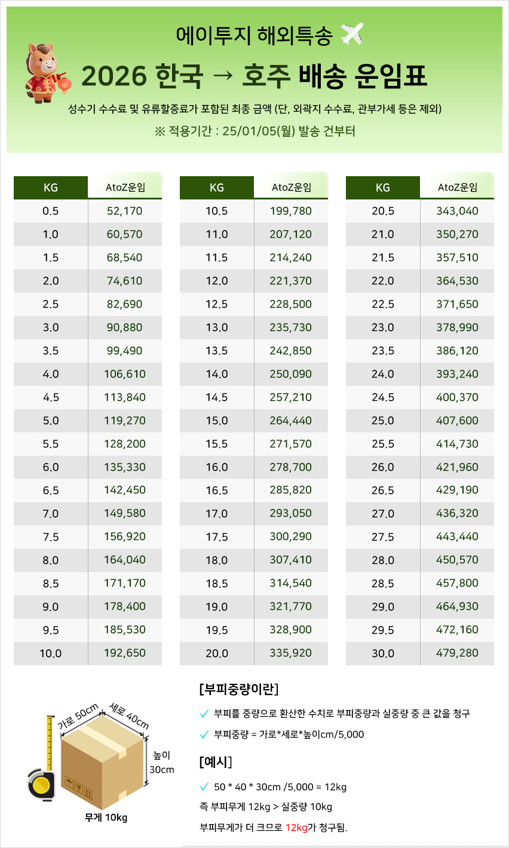Screen dimensions: 509x848
Task: Click the checkmark before 부피를 중량으로 환산한
Action: pos(205,714)
